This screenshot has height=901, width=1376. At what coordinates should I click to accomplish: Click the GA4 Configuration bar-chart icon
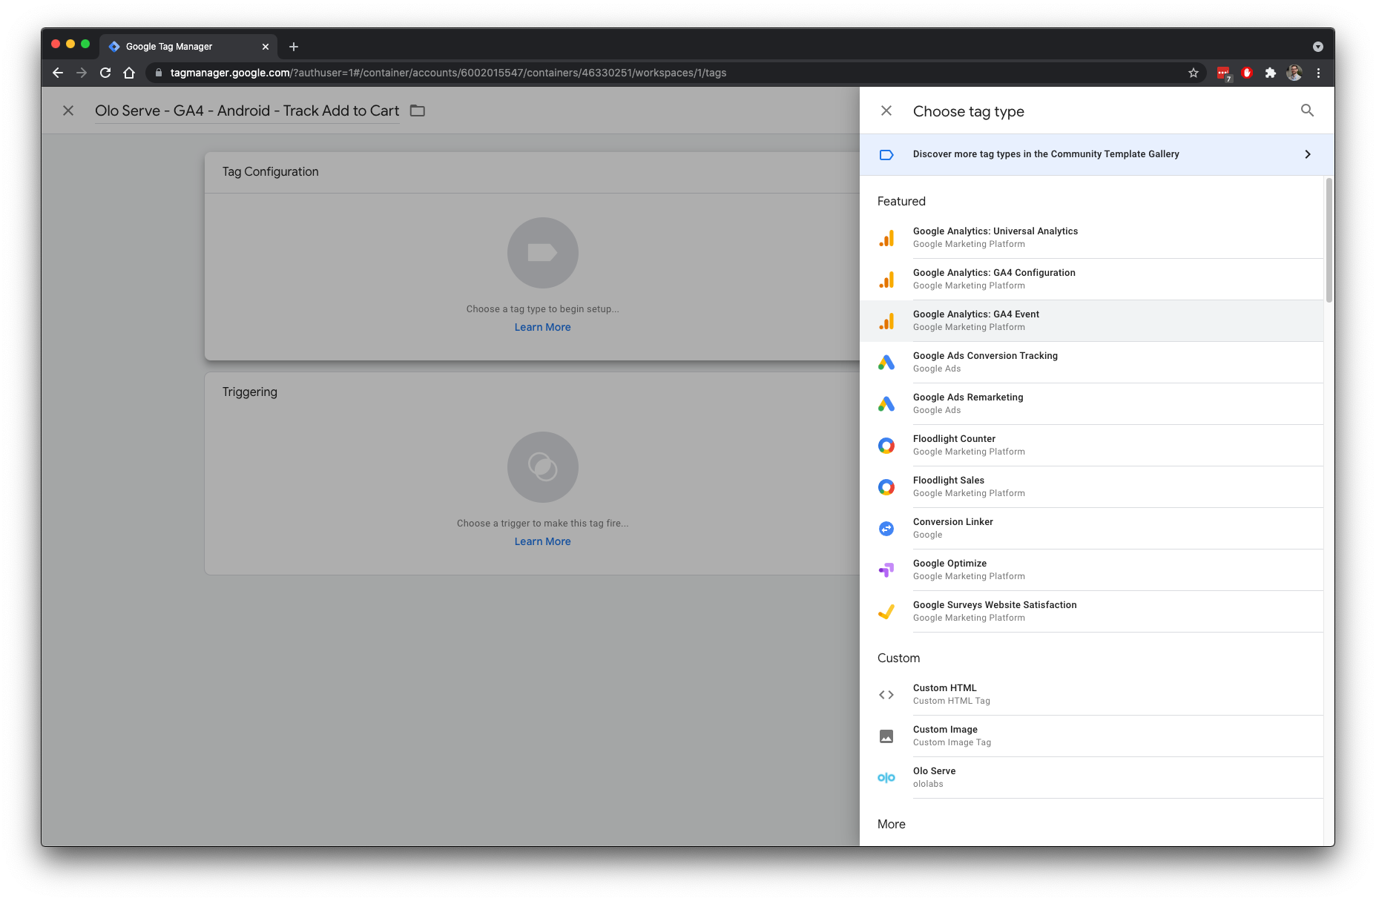[886, 280]
